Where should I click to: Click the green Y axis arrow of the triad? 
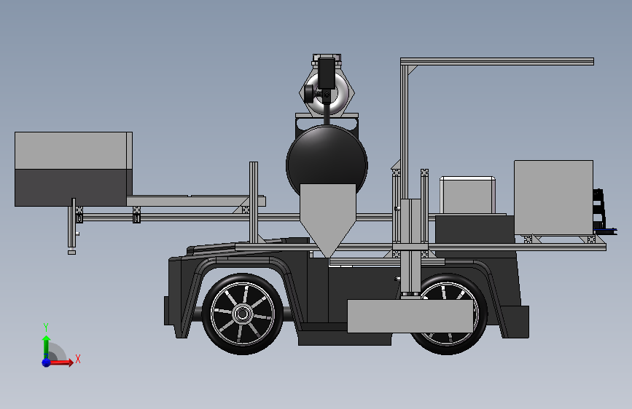(x=46, y=346)
